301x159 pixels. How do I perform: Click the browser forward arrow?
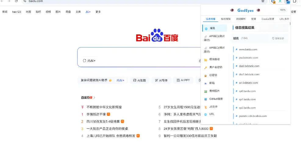(9, 1)
